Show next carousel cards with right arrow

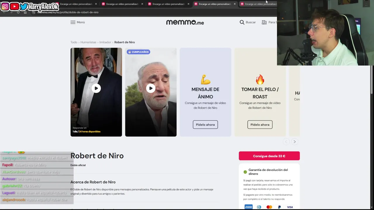[x=295, y=142]
